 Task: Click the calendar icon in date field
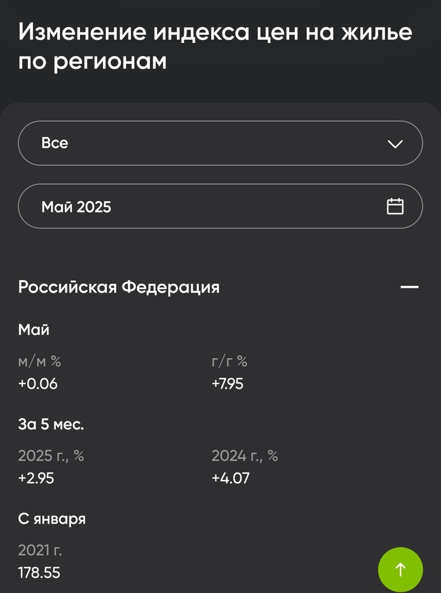click(395, 206)
